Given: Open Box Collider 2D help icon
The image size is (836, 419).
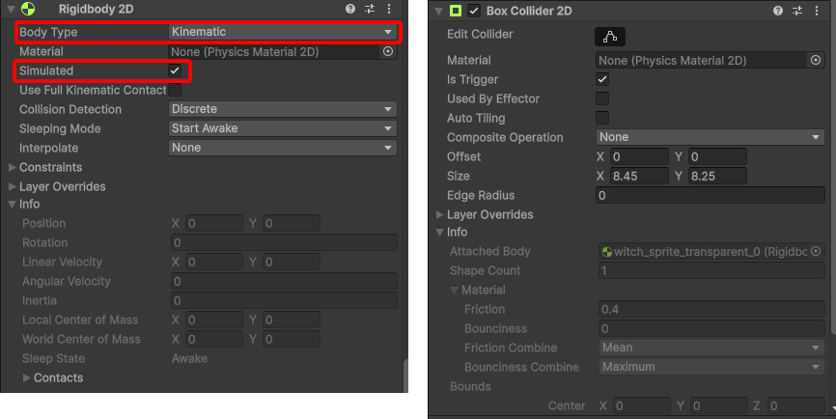Looking at the screenshot, I should pos(778,11).
